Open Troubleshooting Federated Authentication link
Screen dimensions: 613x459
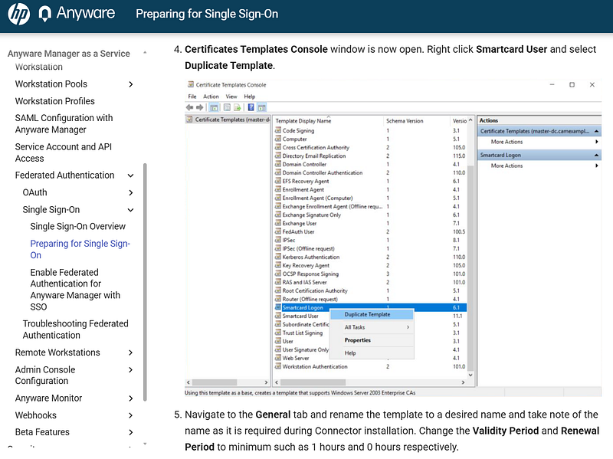pos(75,329)
